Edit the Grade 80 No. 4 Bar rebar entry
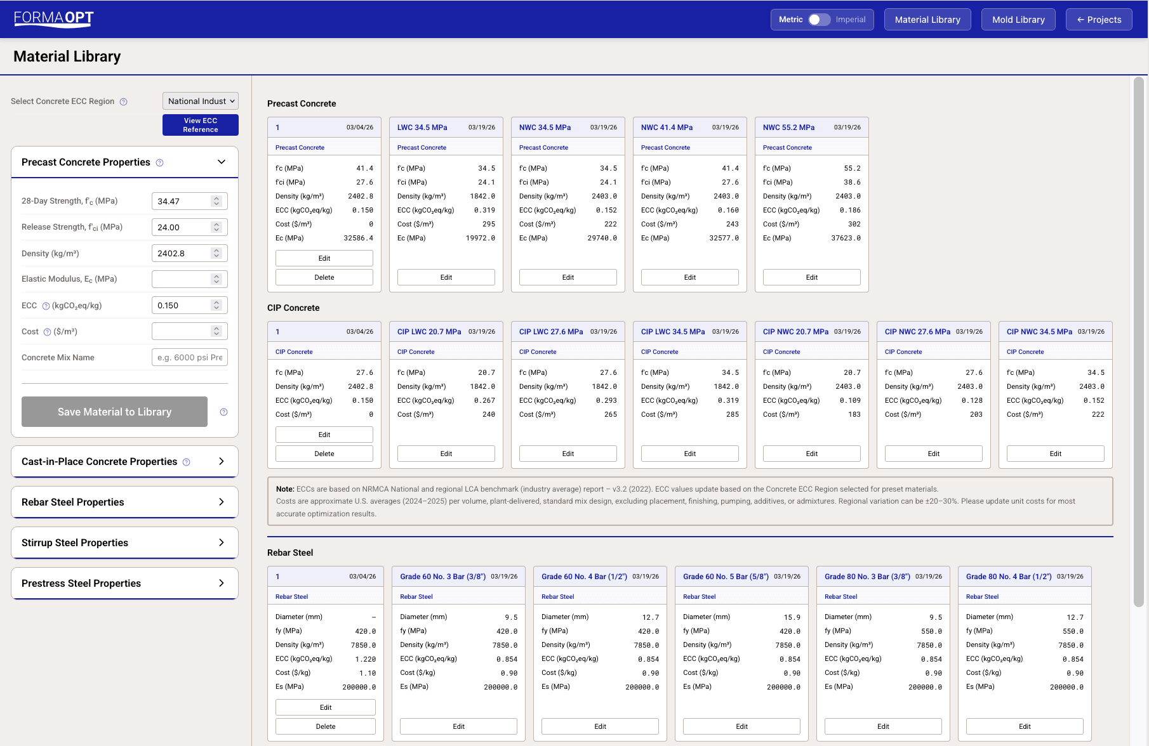 [1024, 726]
